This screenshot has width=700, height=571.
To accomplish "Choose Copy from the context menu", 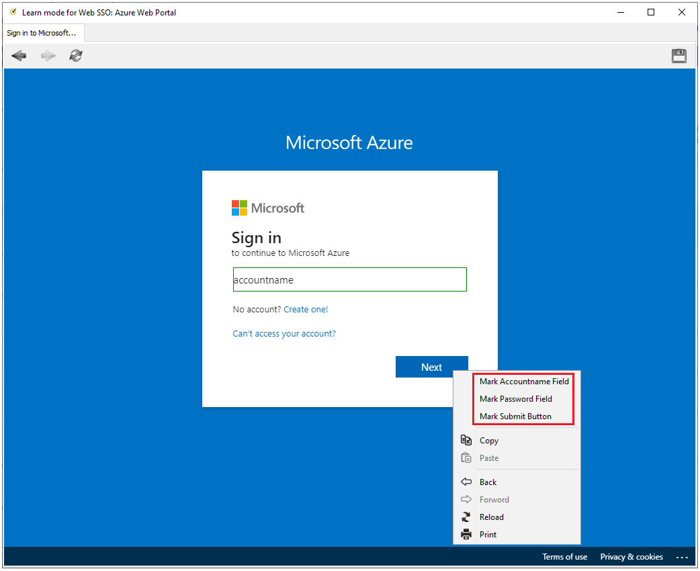I will pyautogui.click(x=488, y=441).
